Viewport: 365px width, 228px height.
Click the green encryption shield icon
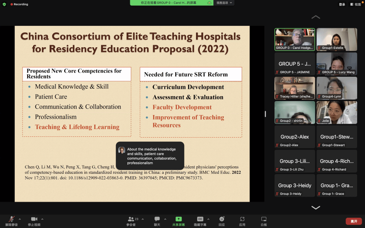coord(5,4)
